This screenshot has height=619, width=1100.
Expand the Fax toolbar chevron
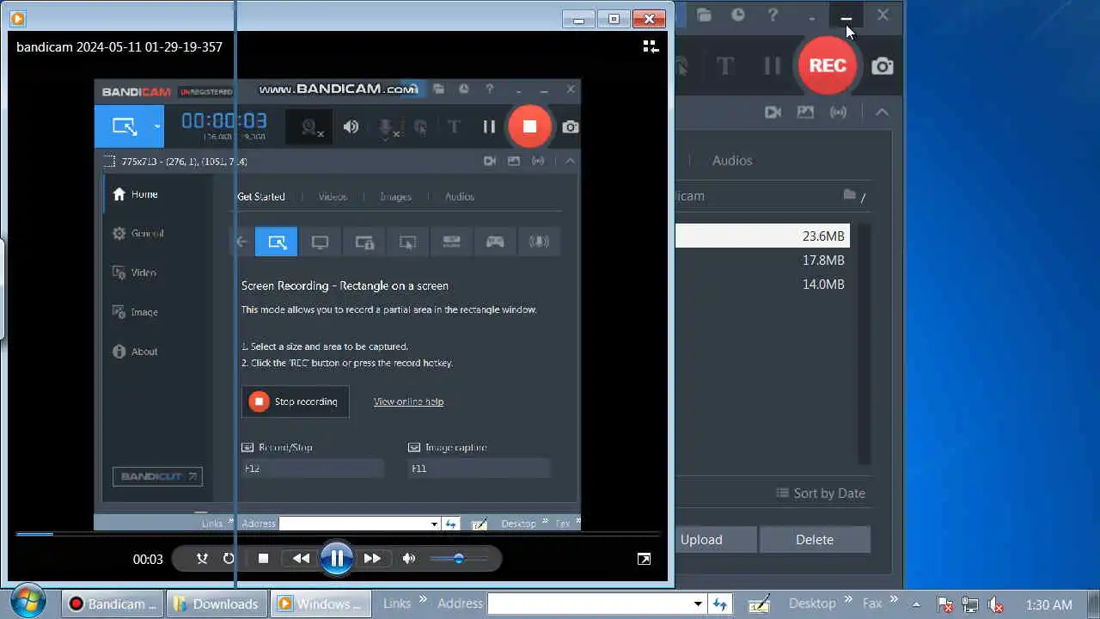[894, 599]
